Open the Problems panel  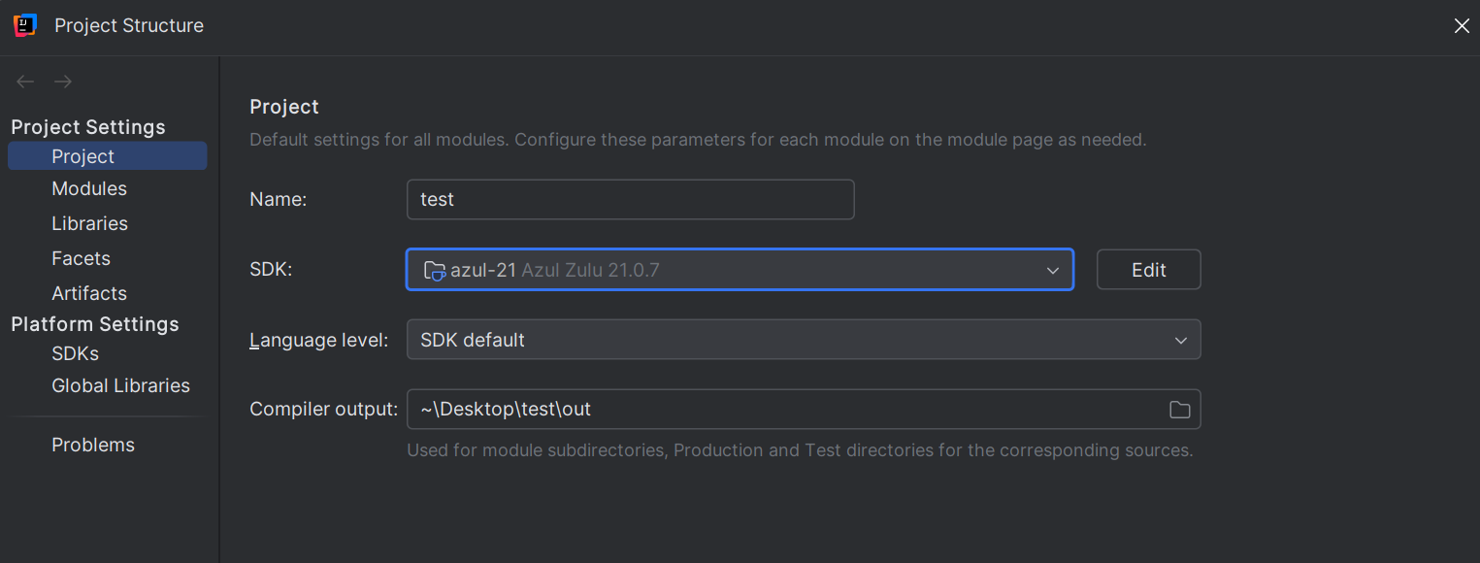pyautogui.click(x=92, y=445)
